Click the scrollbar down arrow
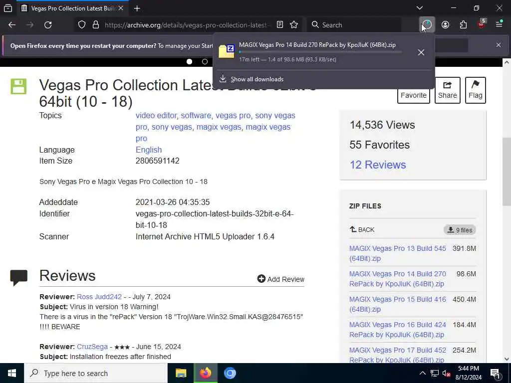 click(x=507, y=359)
